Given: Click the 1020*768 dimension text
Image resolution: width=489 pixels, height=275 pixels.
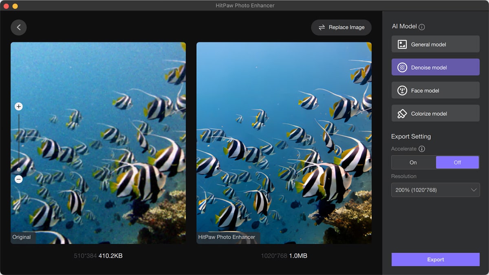Looking at the screenshot, I should coord(274,256).
